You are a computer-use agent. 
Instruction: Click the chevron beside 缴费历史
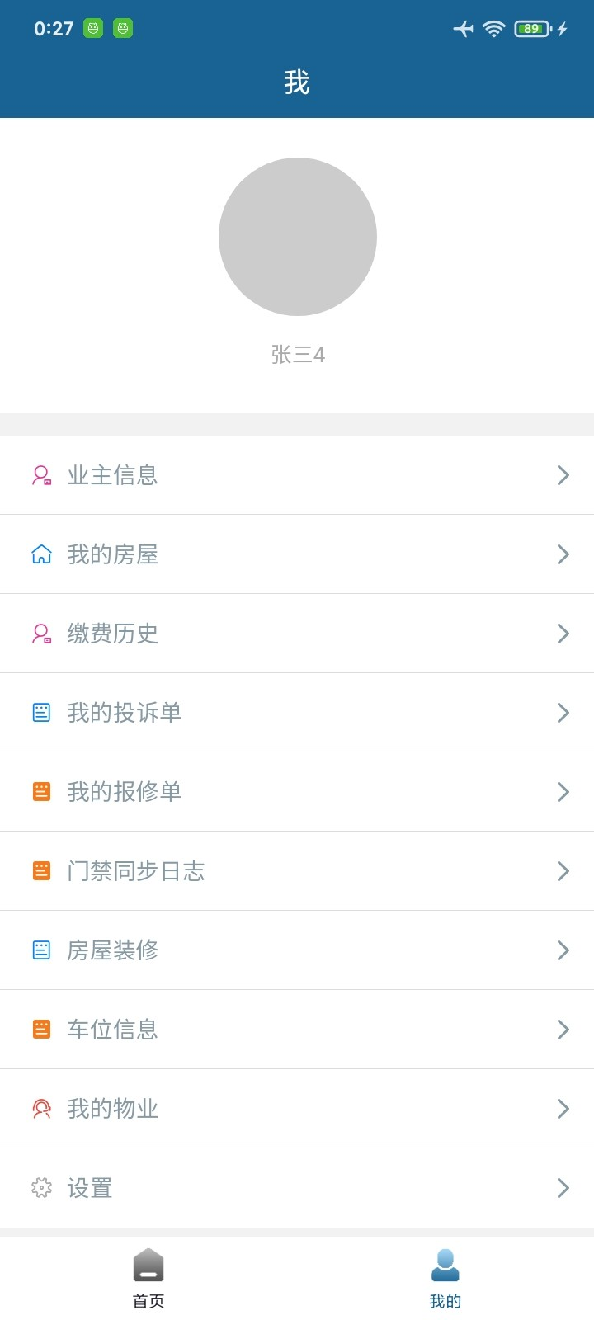563,634
